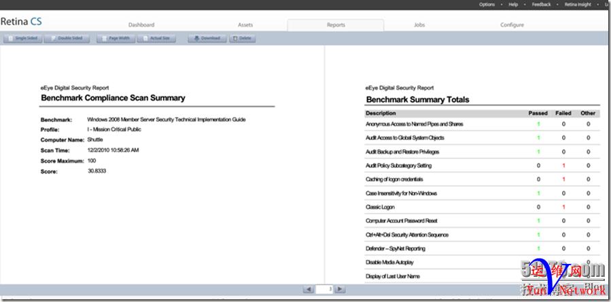Switch to Double Sided page view
This screenshot has width=611, height=302.
(x=67, y=38)
